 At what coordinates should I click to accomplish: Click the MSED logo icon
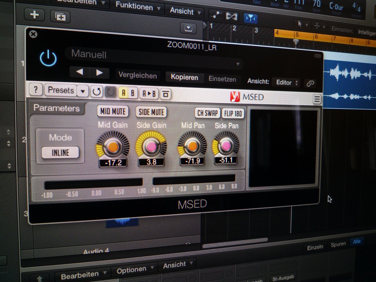click(x=235, y=96)
